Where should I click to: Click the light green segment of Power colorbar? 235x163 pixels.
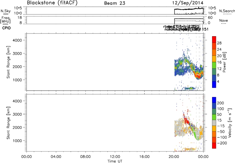coord(214,65)
